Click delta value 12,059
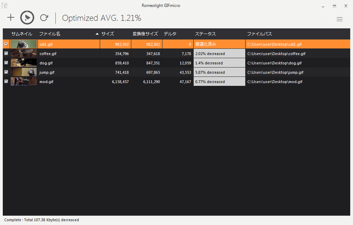 185,63
